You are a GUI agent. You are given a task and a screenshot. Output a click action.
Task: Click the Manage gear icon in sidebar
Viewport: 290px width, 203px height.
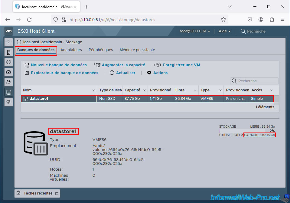coord(8,62)
